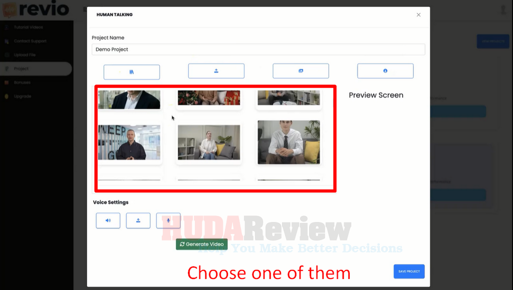Click the upload media icon button
513x290 pixels.
(x=216, y=71)
